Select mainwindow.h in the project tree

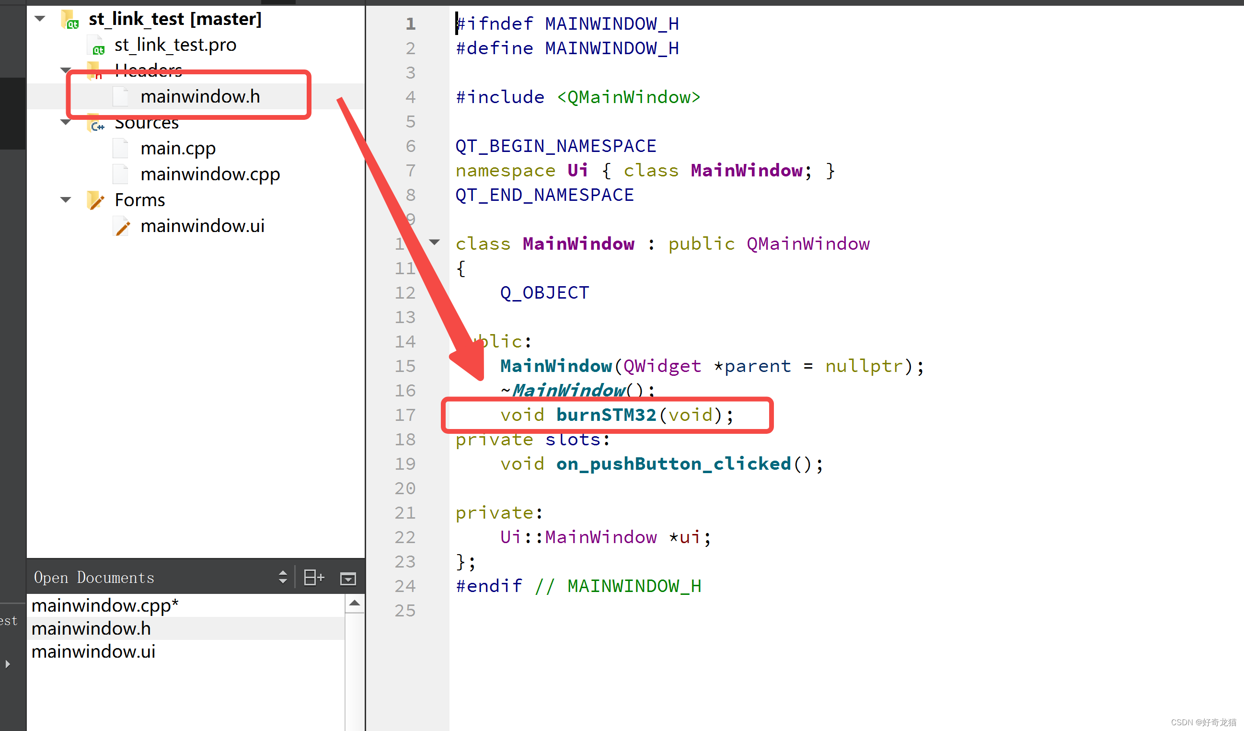[200, 96]
